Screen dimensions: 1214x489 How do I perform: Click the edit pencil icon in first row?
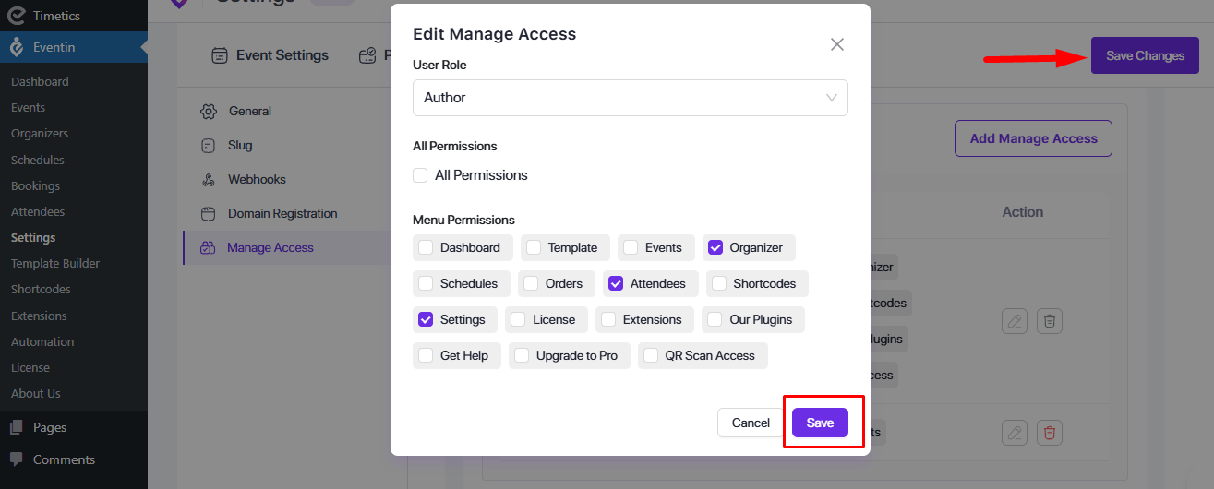[1015, 321]
